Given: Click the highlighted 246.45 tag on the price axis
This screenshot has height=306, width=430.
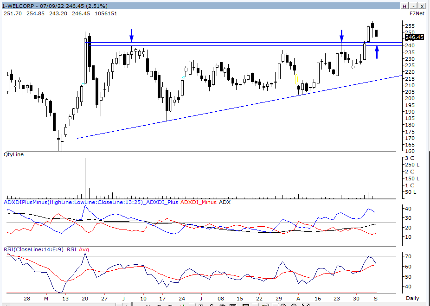Looking at the screenshot, I should click(414, 37).
